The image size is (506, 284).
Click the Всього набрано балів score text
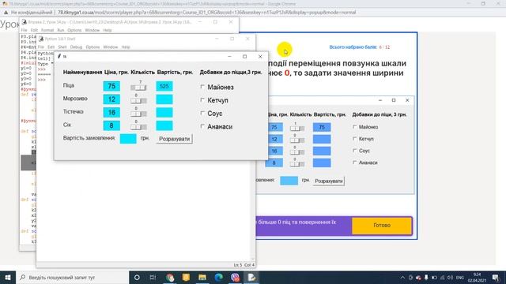[x=359, y=47]
